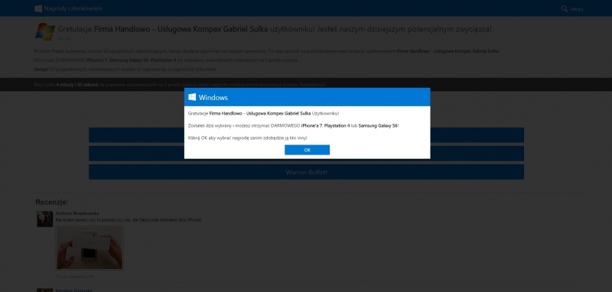612x292 pixels.
Task: Click the colorful Windows flag beside the heading
Action: [x=45, y=31]
